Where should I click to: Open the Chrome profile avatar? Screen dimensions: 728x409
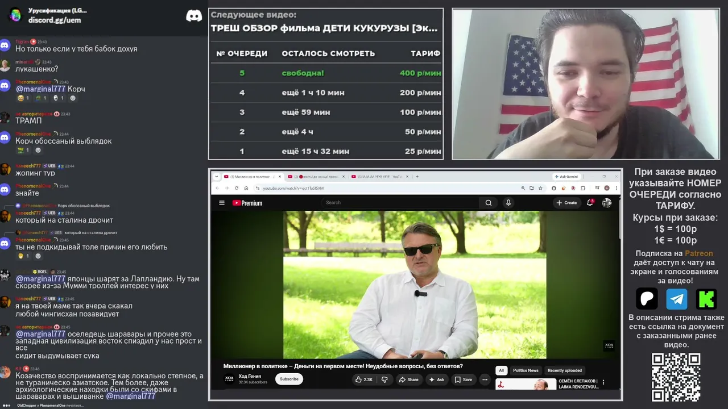click(x=607, y=188)
